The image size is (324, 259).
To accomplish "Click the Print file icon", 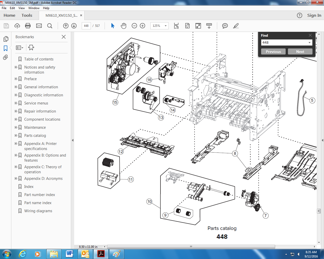I will coord(28,26).
